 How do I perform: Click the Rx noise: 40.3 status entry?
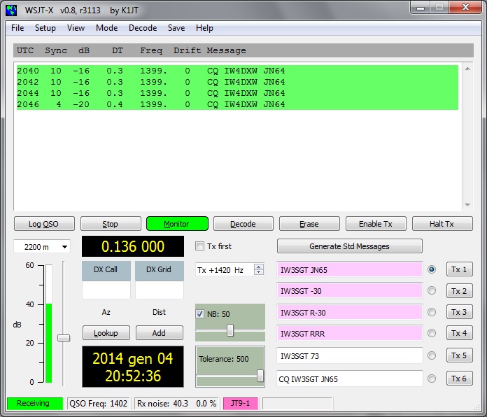176,403
